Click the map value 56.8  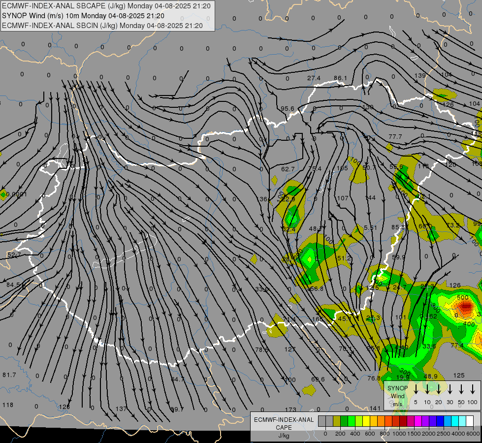click(x=317, y=288)
